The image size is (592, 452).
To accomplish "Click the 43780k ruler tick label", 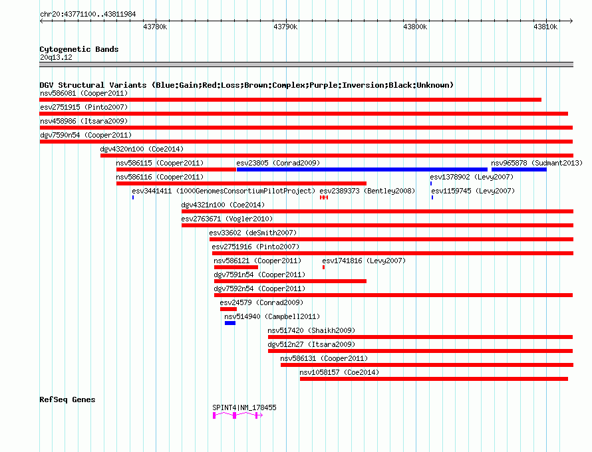I will click(x=155, y=27).
